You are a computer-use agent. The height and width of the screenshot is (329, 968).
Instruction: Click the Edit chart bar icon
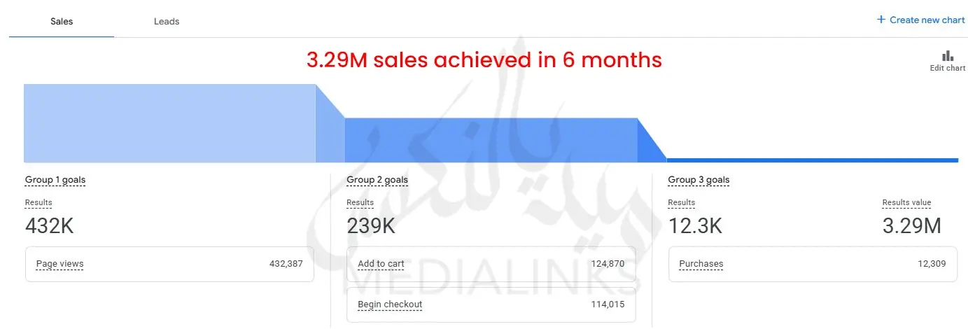pos(948,56)
